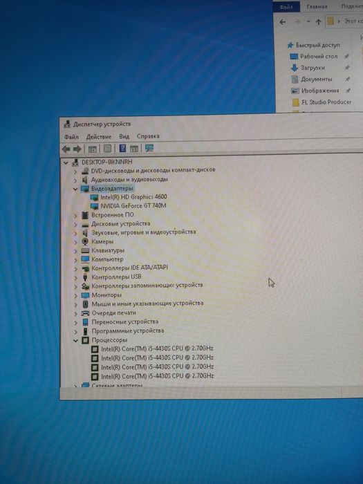Click the Клавиатуры keyboard icon
Image resolution: width=363 pixels, height=484 pixels.
[x=85, y=250]
